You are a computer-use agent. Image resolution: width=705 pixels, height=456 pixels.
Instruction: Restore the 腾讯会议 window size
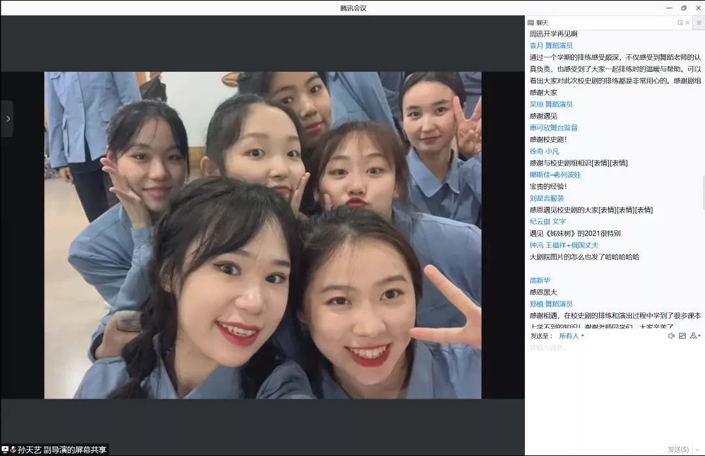click(x=683, y=8)
